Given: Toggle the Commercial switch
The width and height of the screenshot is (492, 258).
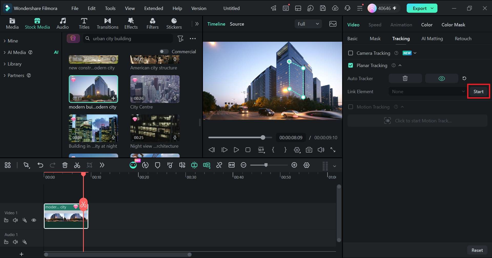Looking at the screenshot, I should [164, 51].
